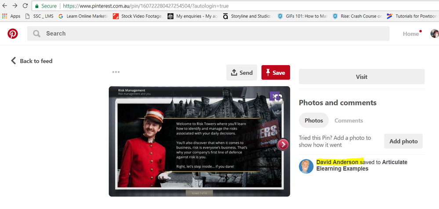Click the Pinterest logo icon
The height and width of the screenshot is (209, 439).
(x=13, y=33)
